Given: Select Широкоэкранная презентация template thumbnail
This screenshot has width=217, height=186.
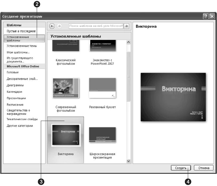Looking at the screenshot, I should pos(102,135).
